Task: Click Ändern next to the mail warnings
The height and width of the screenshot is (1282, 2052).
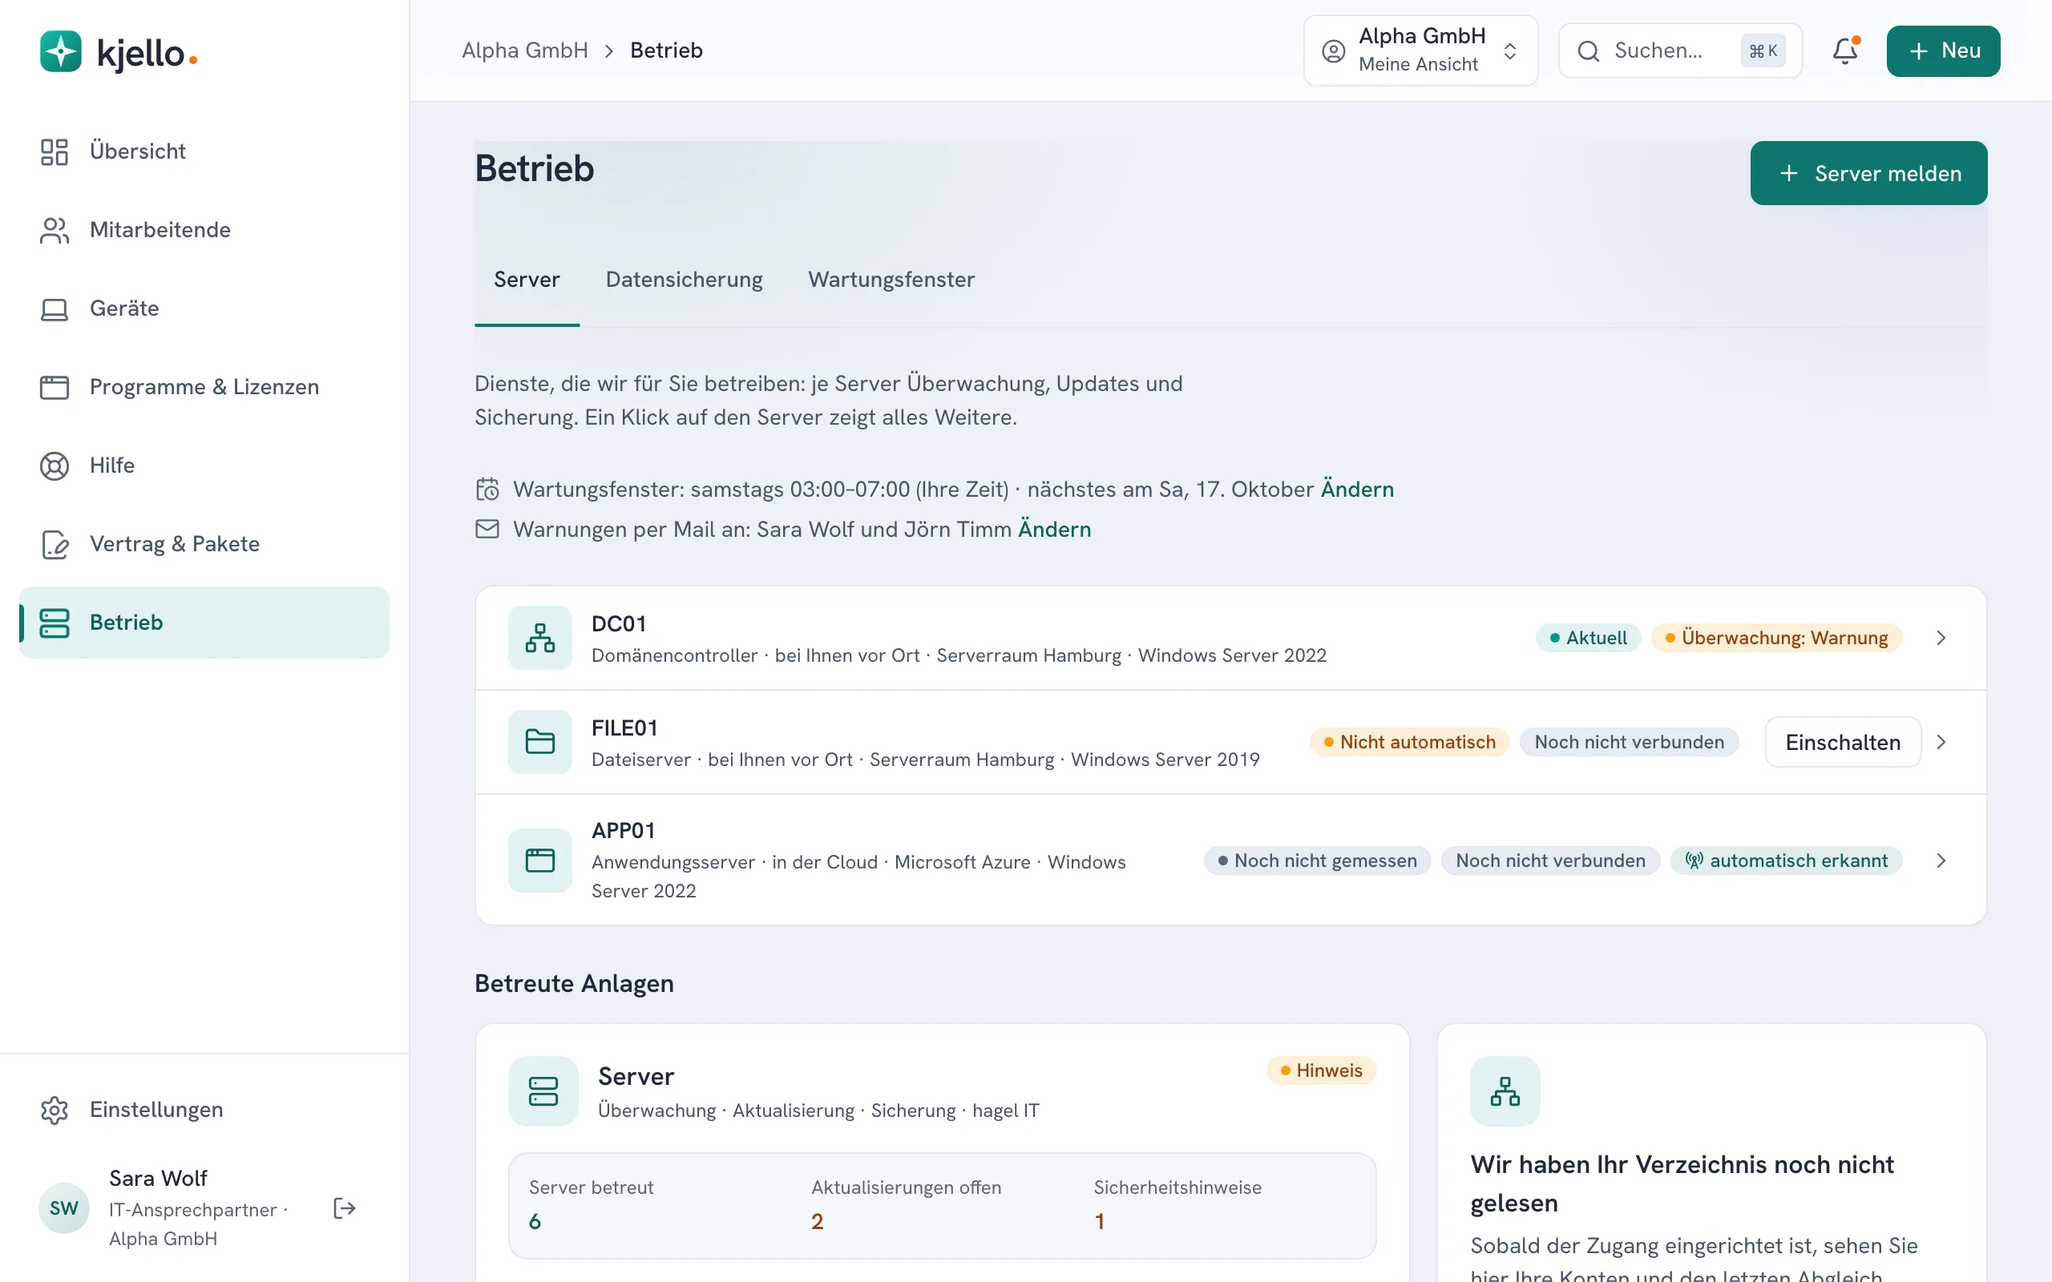Action: [1054, 529]
